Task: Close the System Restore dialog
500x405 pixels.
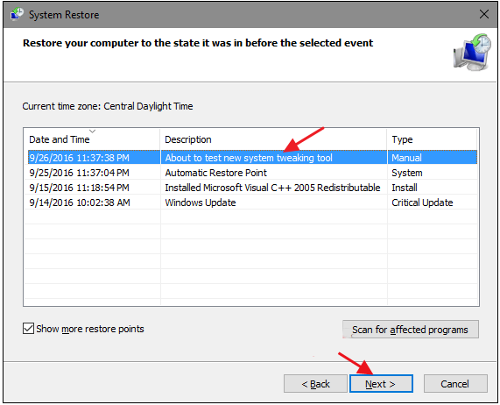Action: (x=484, y=14)
